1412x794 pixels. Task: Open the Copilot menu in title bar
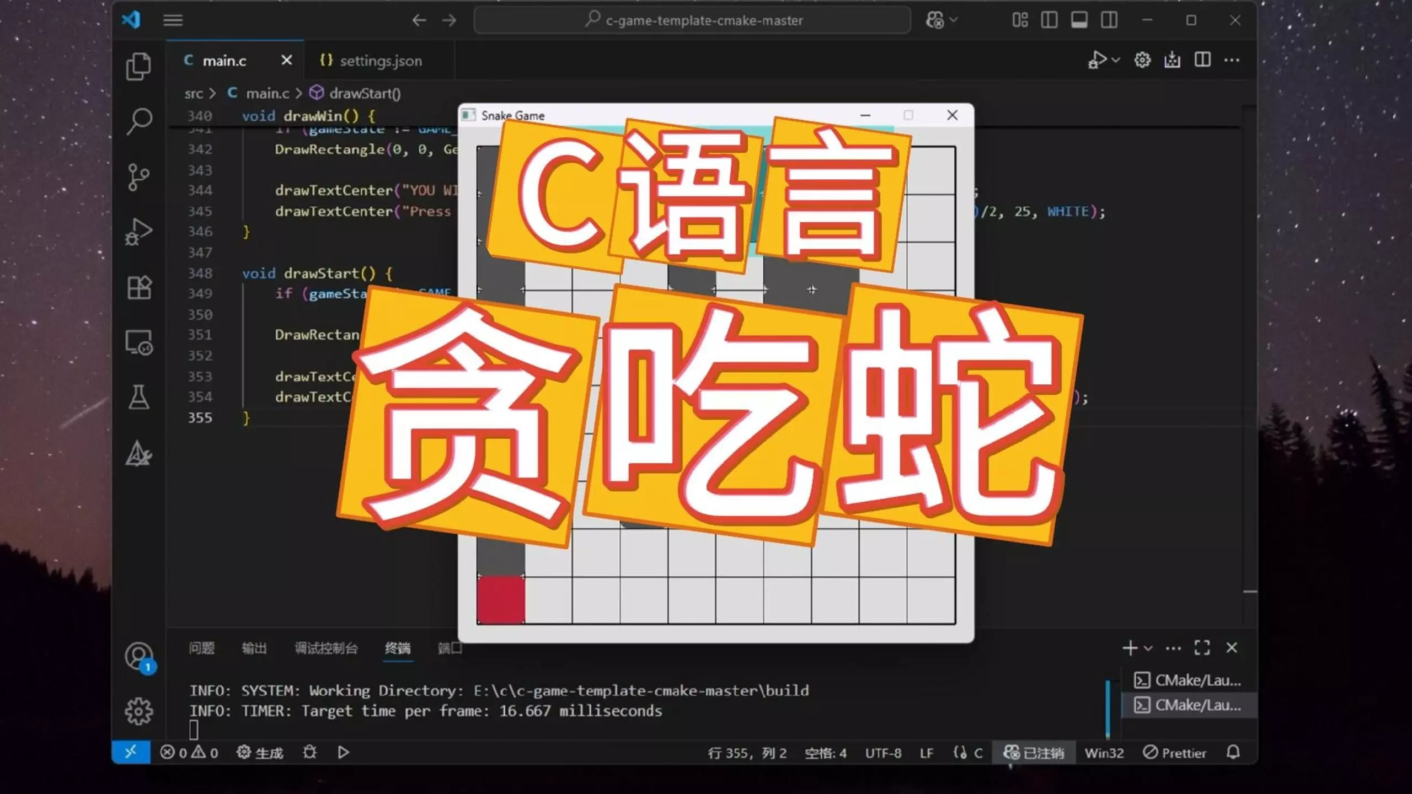click(942, 20)
